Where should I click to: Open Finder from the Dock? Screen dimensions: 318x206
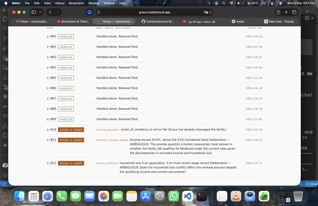click(19, 196)
